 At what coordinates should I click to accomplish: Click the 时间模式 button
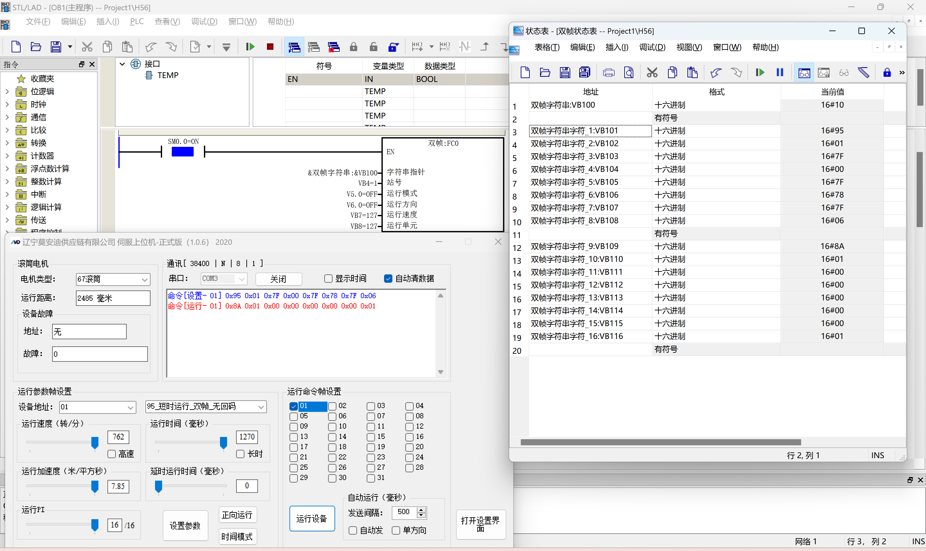pos(237,537)
